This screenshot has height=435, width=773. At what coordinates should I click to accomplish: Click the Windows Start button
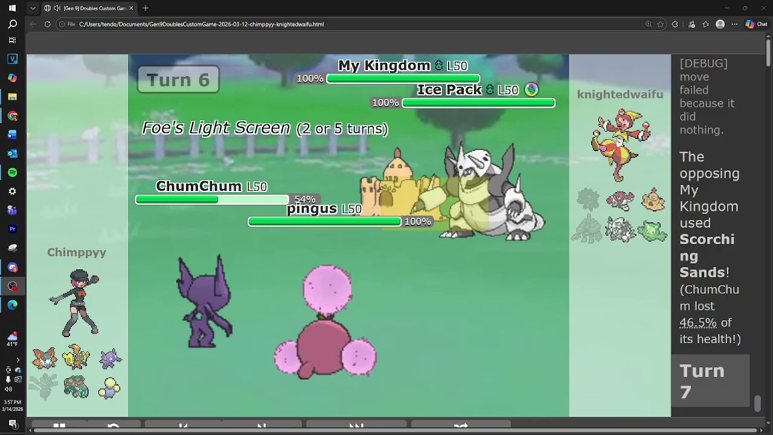pos(12,8)
